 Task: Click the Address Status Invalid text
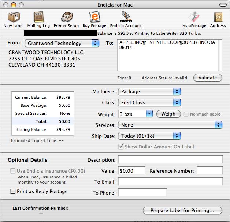coord(164,78)
